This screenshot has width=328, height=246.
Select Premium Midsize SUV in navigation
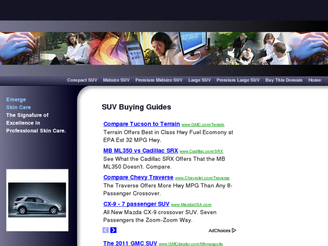(159, 80)
